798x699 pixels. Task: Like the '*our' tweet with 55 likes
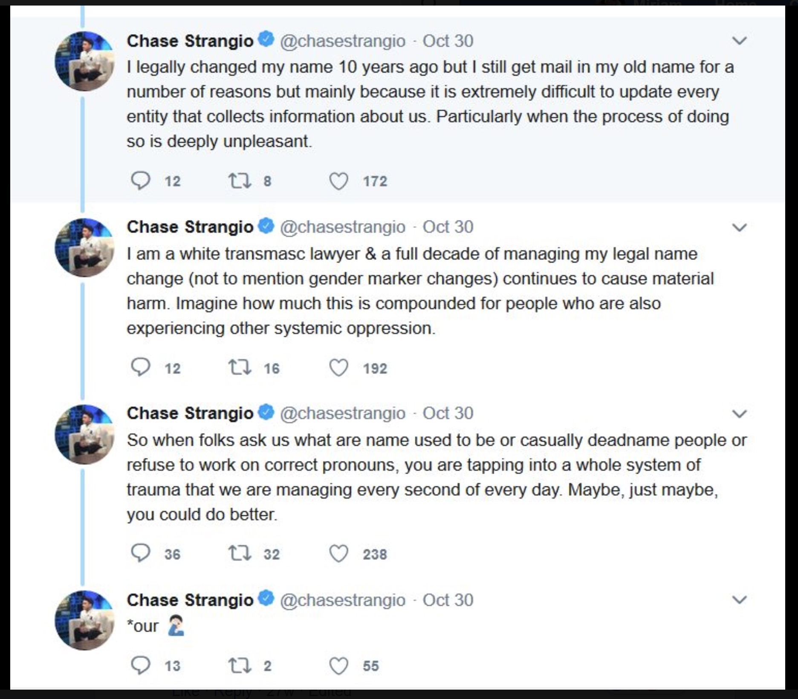(339, 665)
